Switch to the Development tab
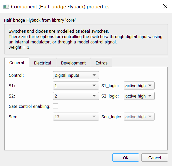The height and width of the screenshot is (166, 172). 73,63
